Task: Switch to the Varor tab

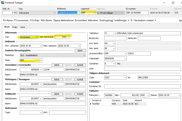Action: 23,27
